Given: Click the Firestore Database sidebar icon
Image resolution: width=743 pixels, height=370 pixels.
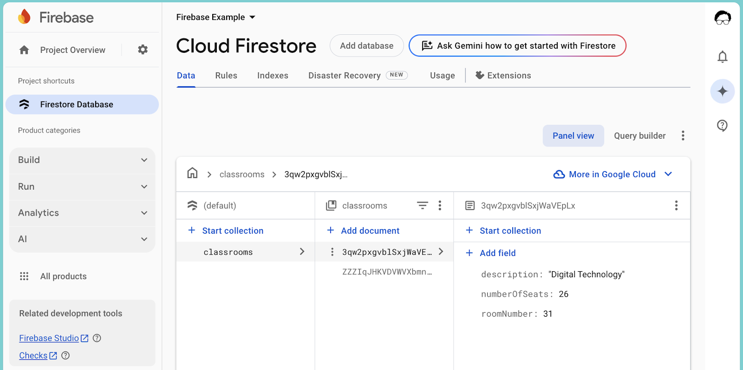Looking at the screenshot, I should (x=24, y=104).
